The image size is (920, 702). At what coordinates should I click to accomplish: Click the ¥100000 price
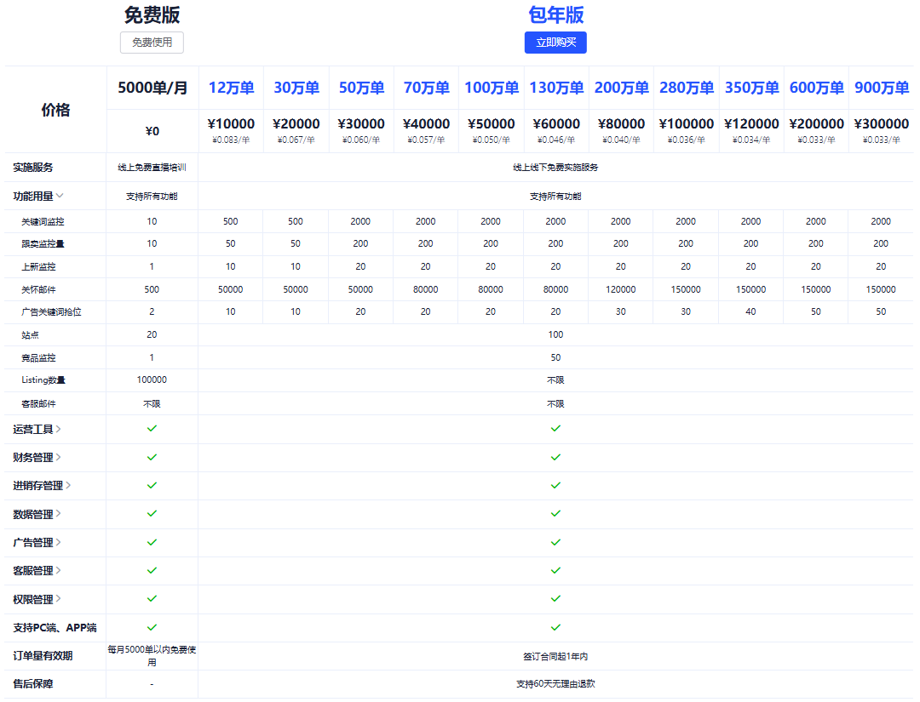click(x=687, y=123)
